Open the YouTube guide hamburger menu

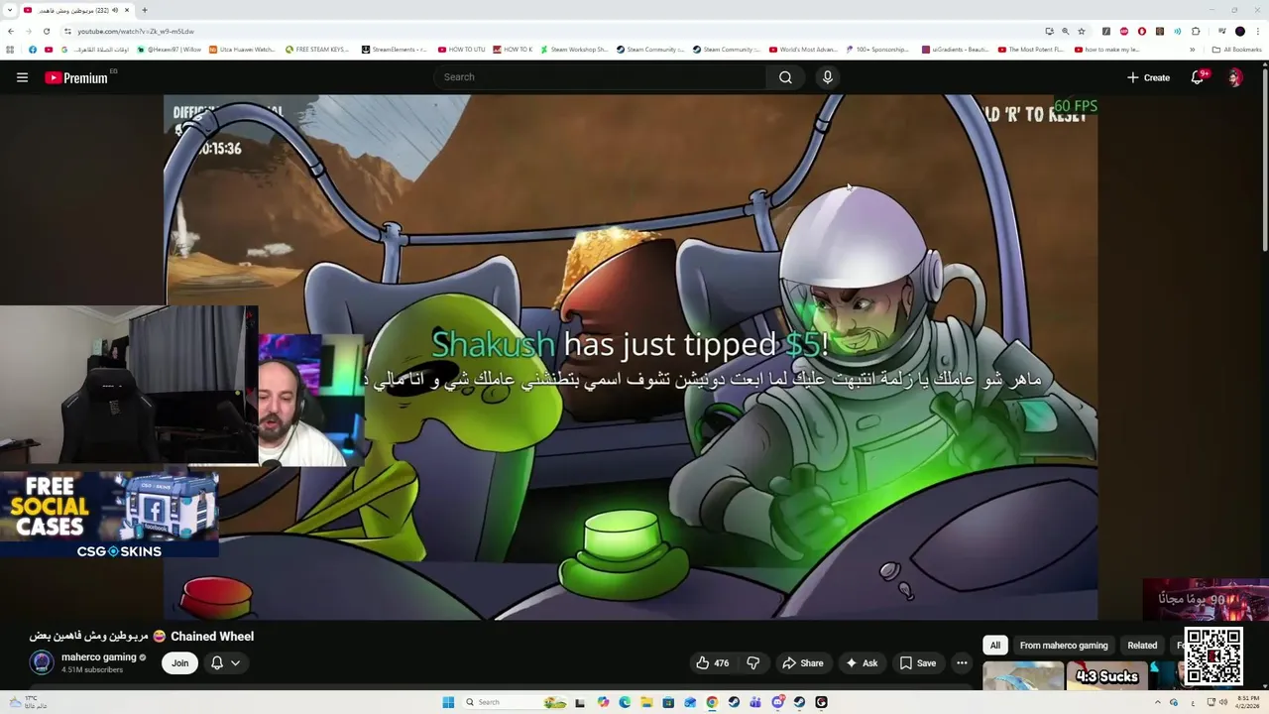pos(22,77)
